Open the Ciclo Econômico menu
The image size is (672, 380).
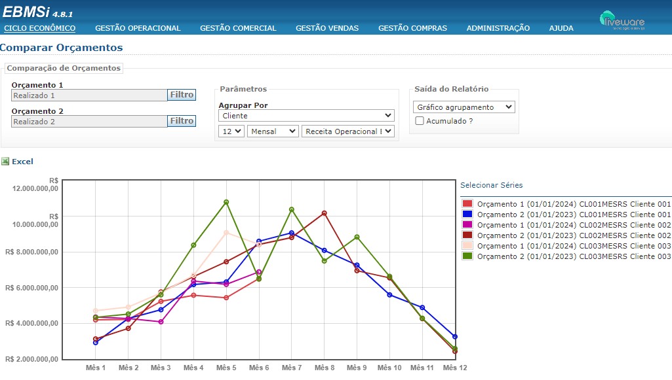(39, 28)
